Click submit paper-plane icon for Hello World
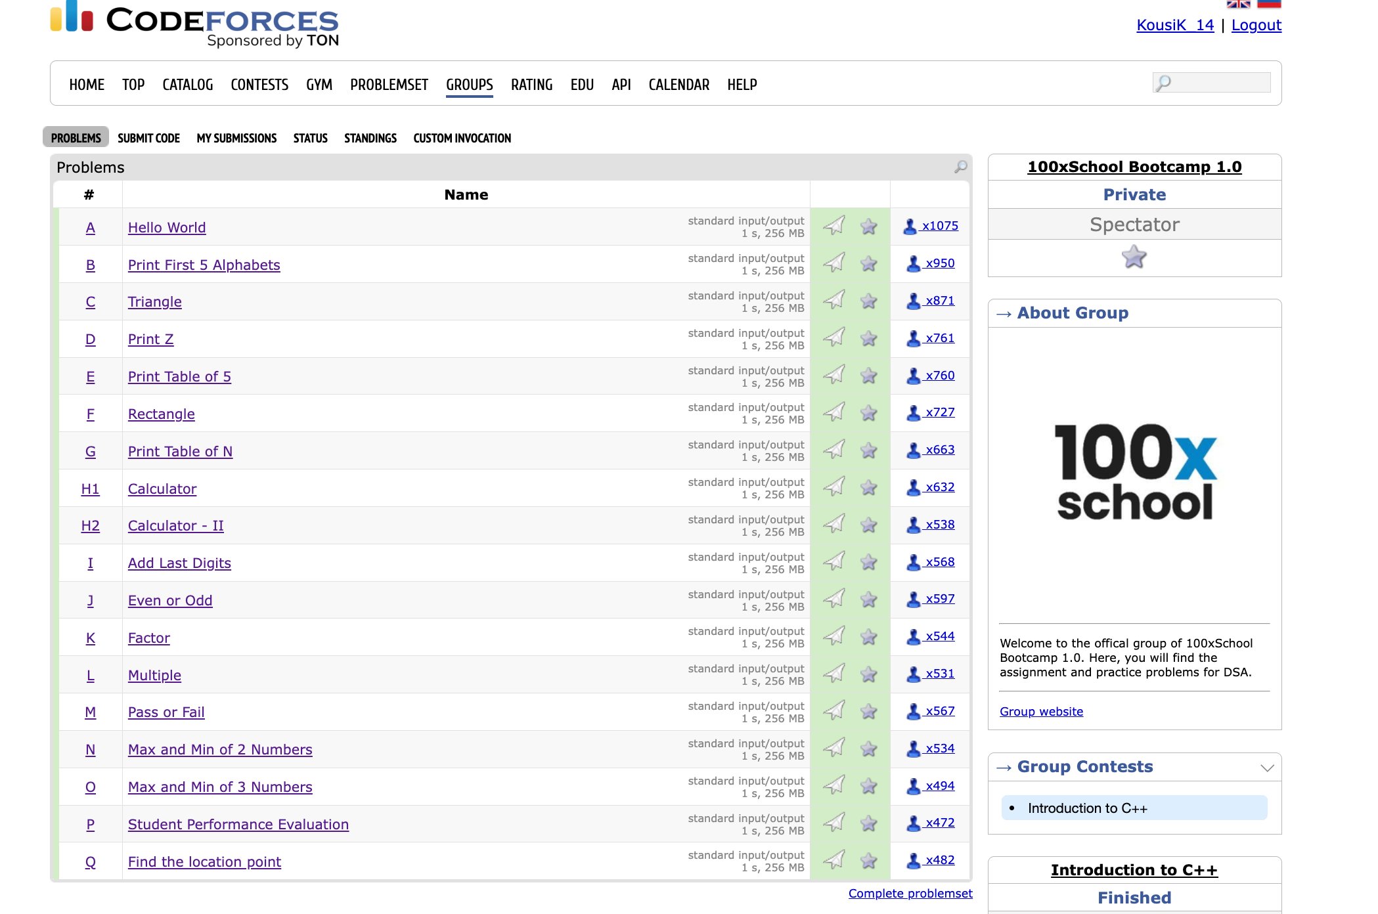This screenshot has width=1378, height=914. (x=834, y=226)
